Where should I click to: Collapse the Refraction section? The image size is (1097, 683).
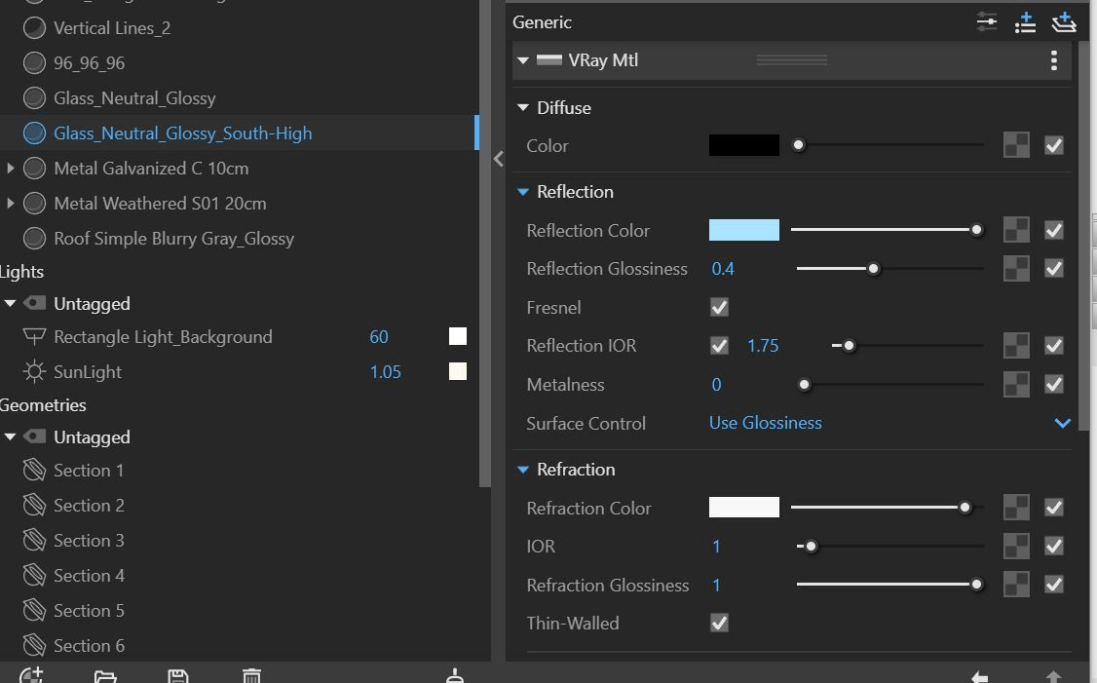click(x=522, y=470)
